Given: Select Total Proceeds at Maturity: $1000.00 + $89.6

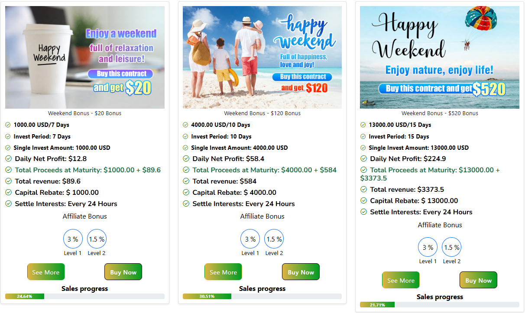Looking at the screenshot, I should coord(88,170).
